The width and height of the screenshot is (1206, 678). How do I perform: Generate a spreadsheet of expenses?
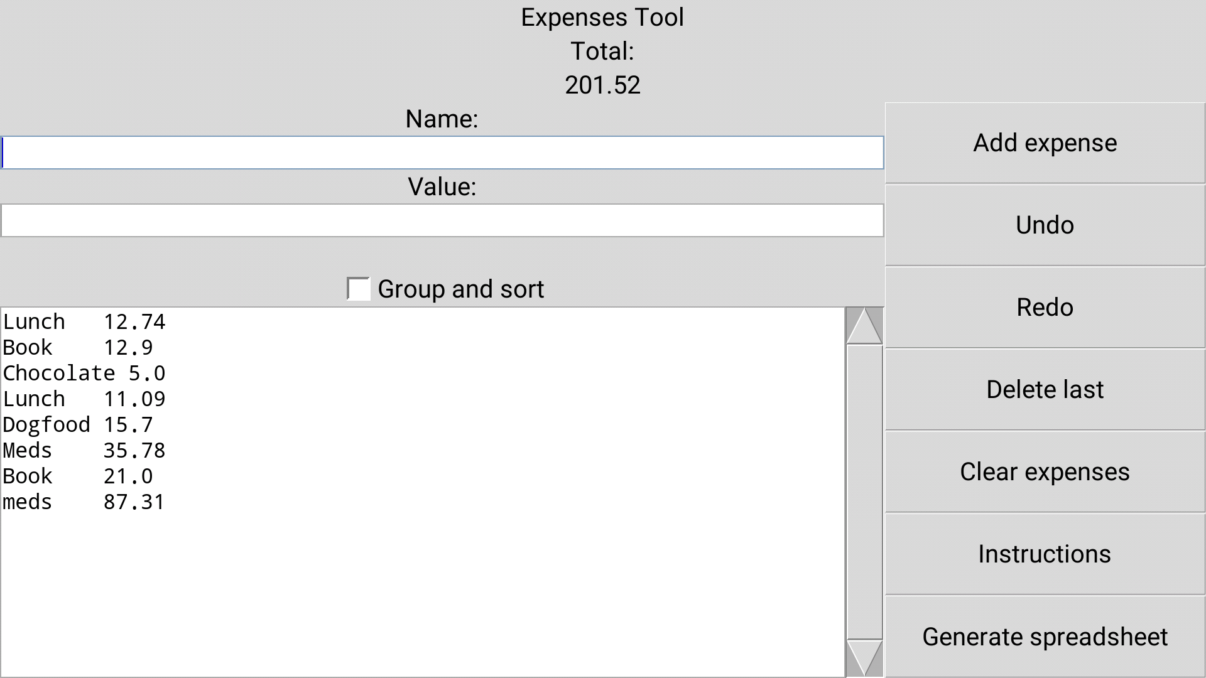pyautogui.click(x=1045, y=636)
